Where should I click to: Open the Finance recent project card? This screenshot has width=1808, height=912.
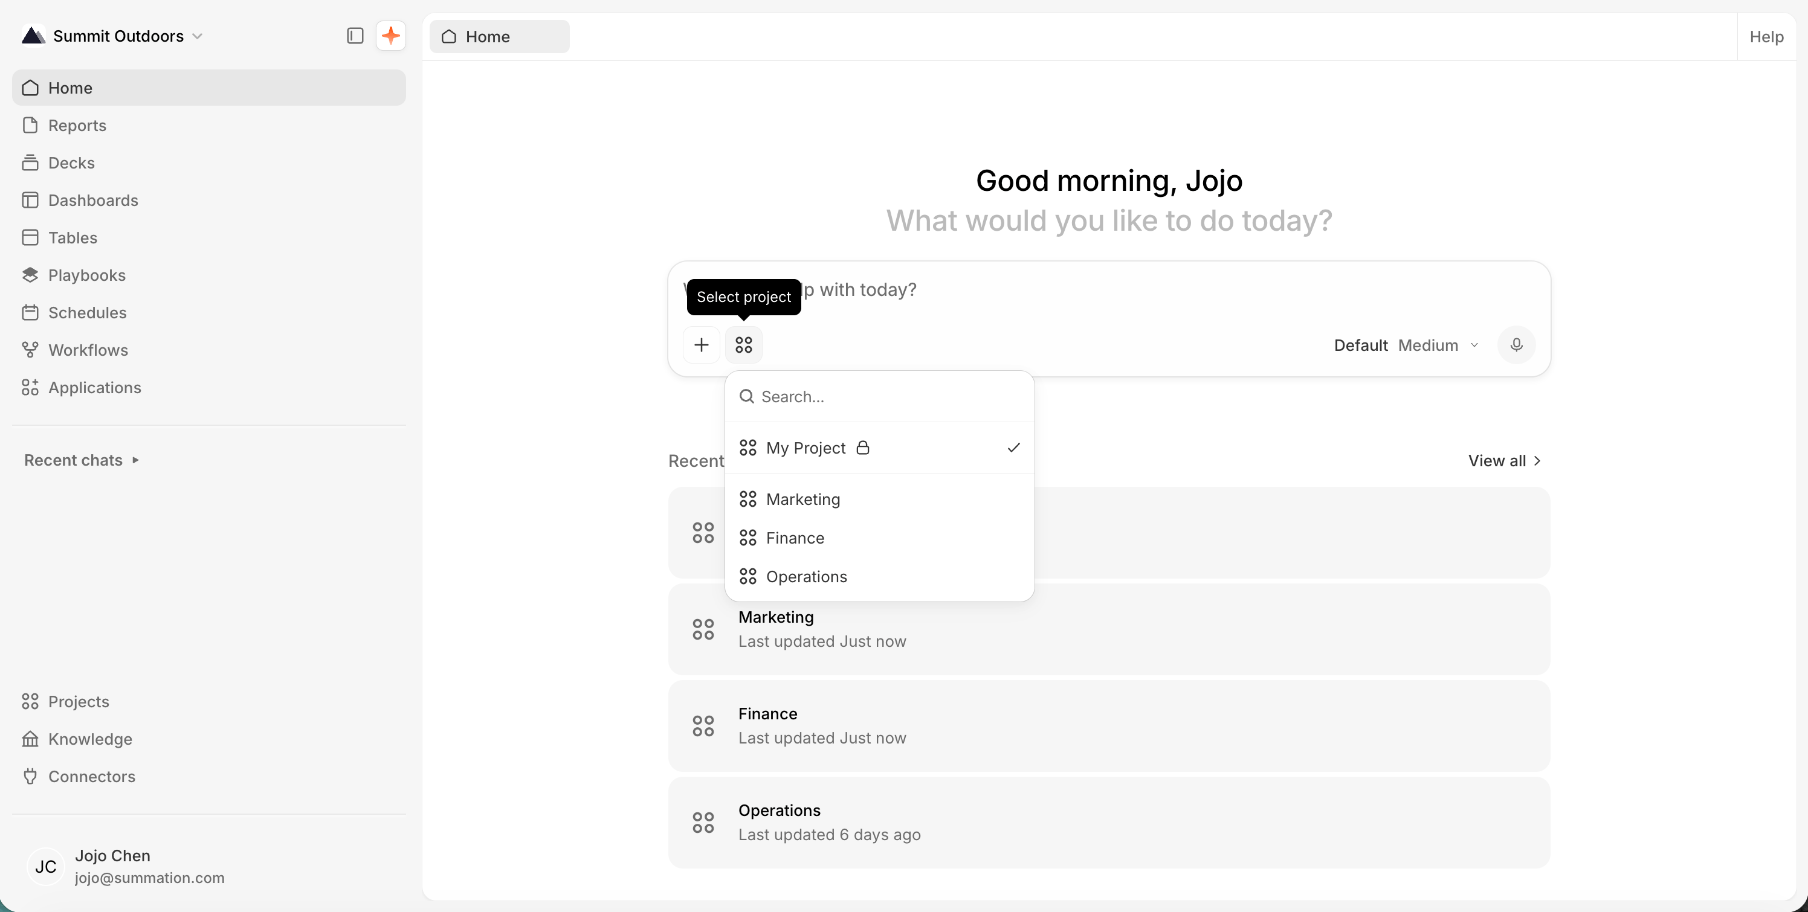pyautogui.click(x=1109, y=725)
